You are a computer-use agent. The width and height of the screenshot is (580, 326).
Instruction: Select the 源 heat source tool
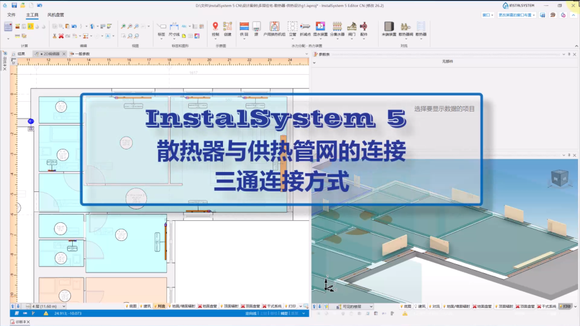[256, 29]
